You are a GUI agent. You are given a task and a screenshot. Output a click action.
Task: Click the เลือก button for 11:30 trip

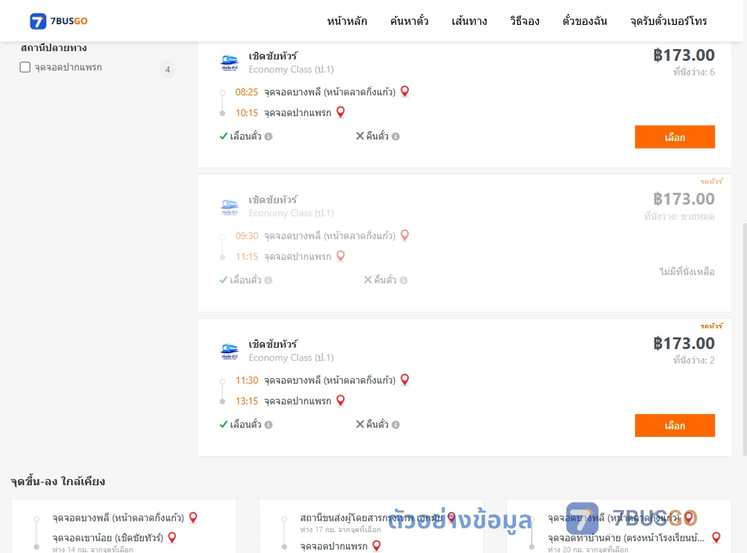[x=674, y=425]
